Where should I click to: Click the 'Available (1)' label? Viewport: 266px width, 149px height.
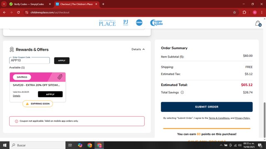(x=17, y=67)
